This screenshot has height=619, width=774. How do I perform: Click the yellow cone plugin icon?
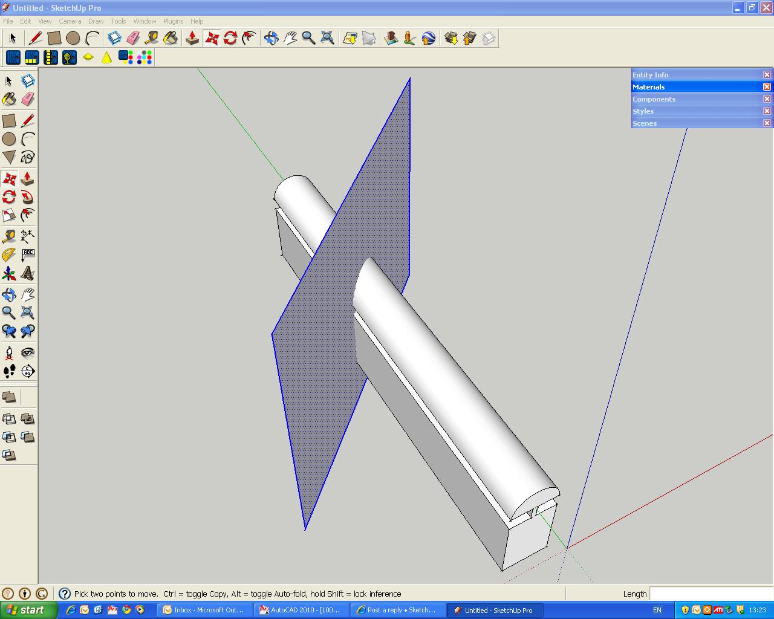click(x=106, y=57)
